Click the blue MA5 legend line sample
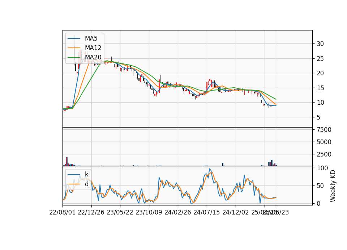This screenshot has width=347, height=250. point(74,38)
